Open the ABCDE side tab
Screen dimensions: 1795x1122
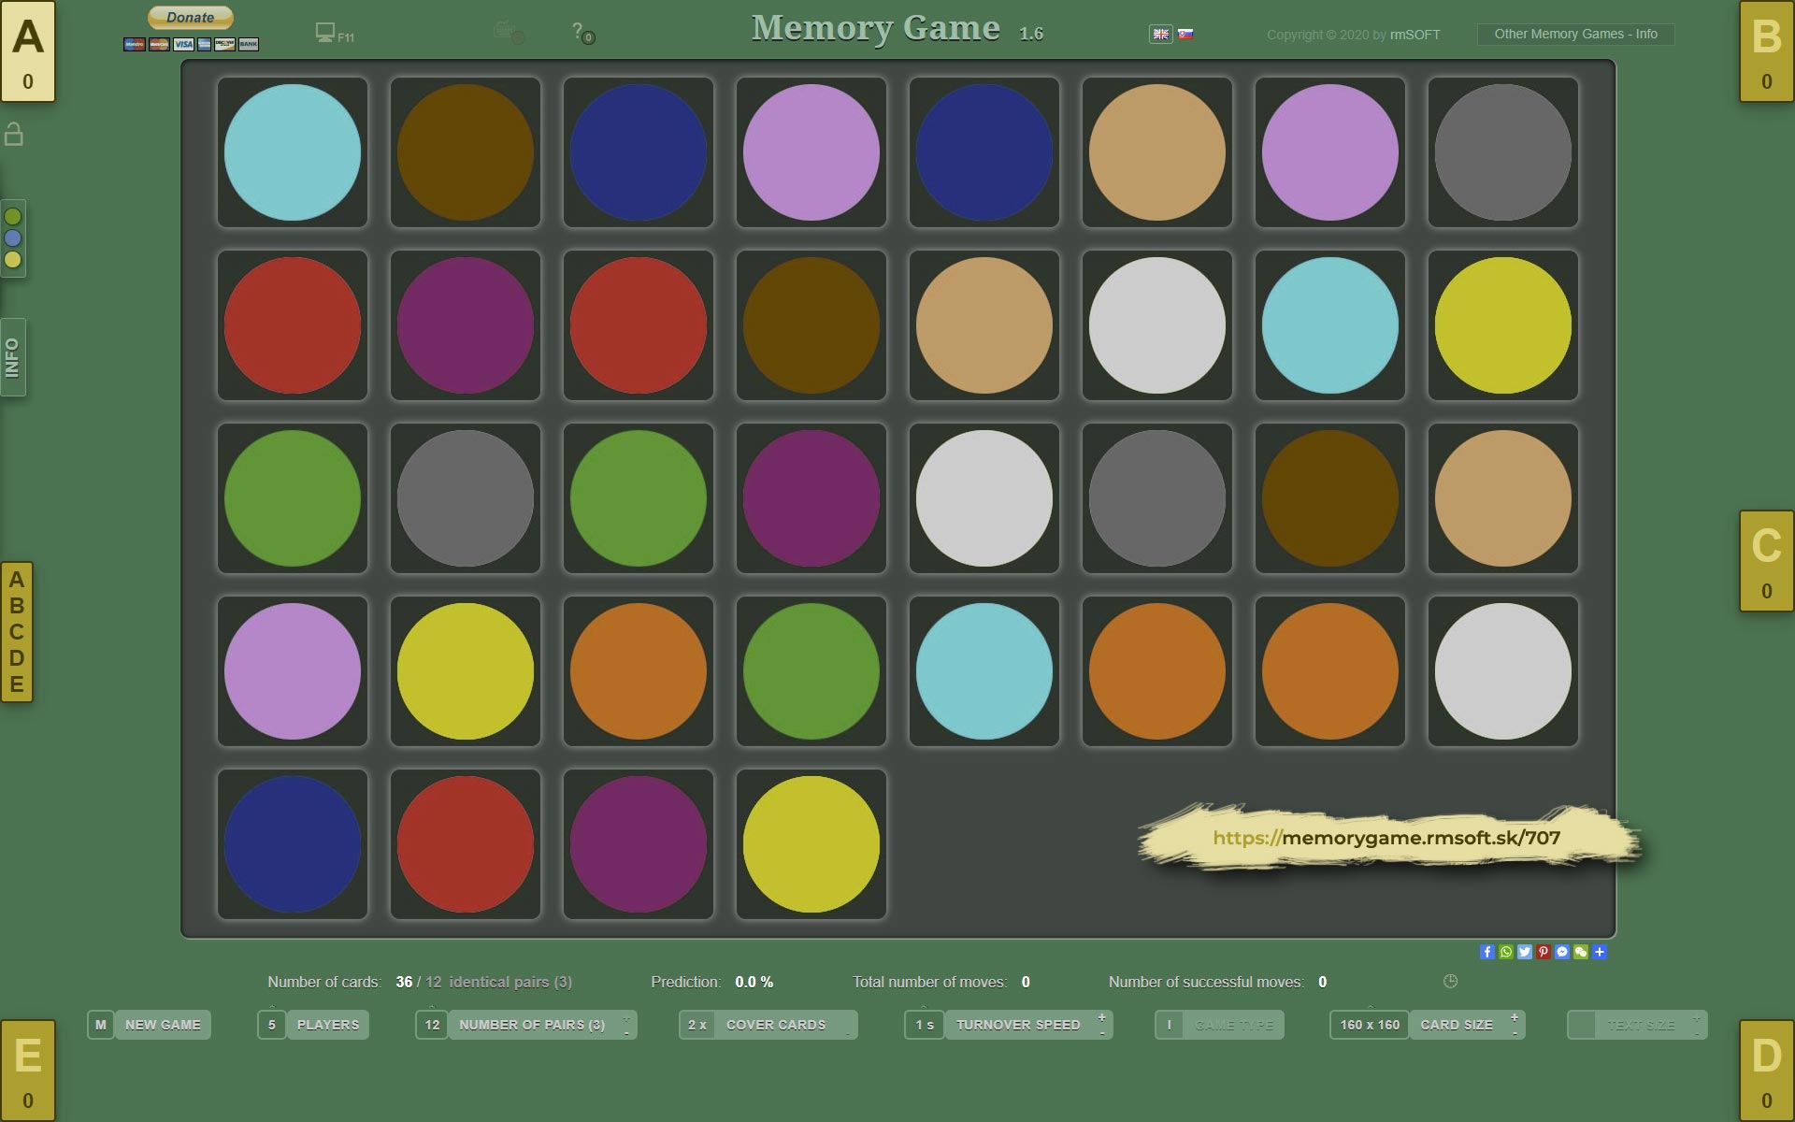(17, 632)
